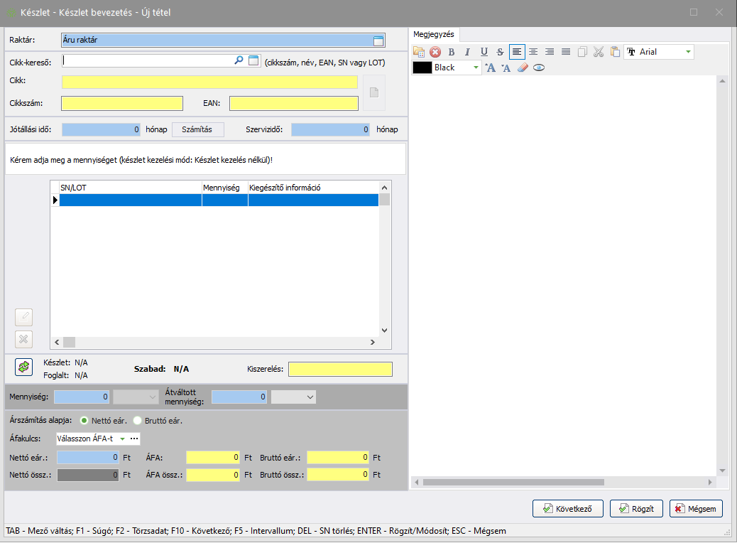Toggle italic formatting in the note editor
Image resolution: width=737 pixels, height=543 pixels.
[467, 52]
